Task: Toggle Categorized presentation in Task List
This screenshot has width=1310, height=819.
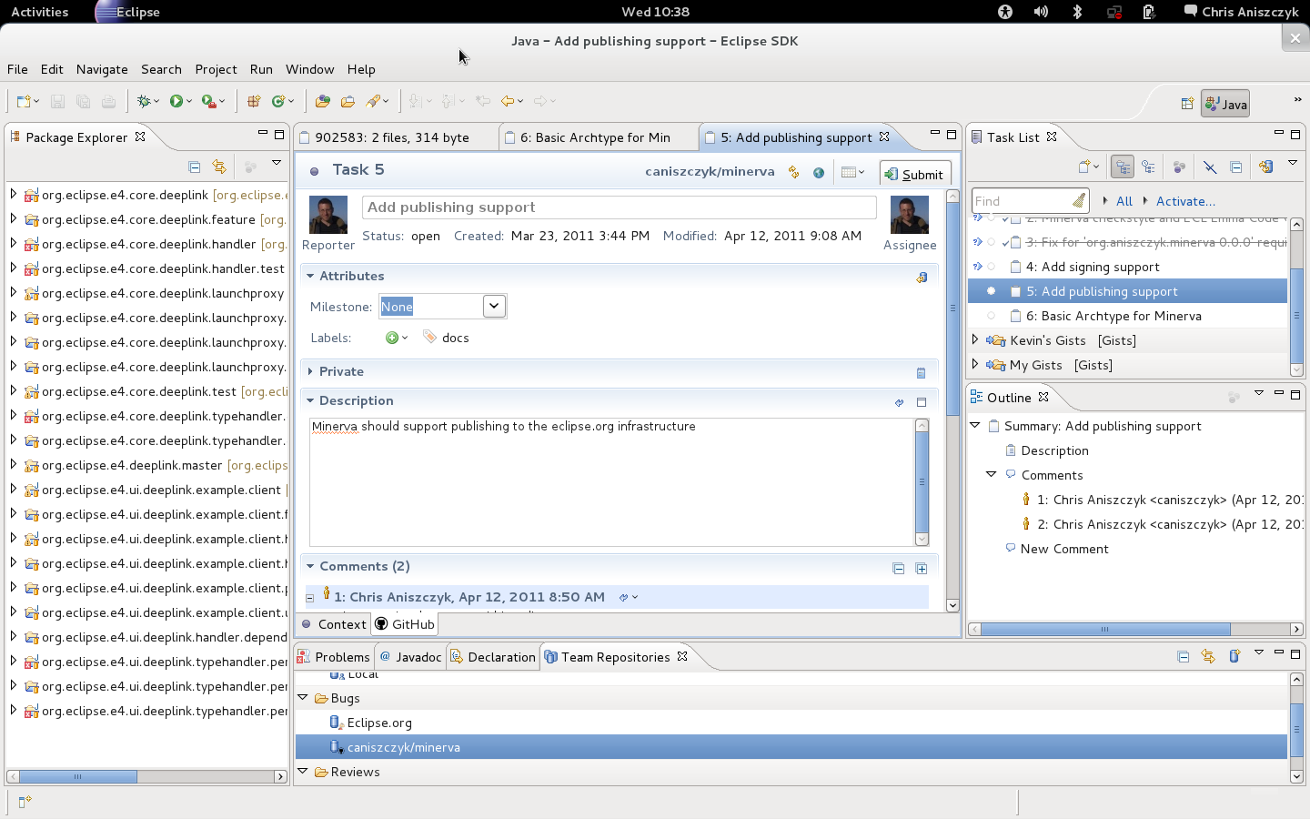Action: click(x=1123, y=167)
